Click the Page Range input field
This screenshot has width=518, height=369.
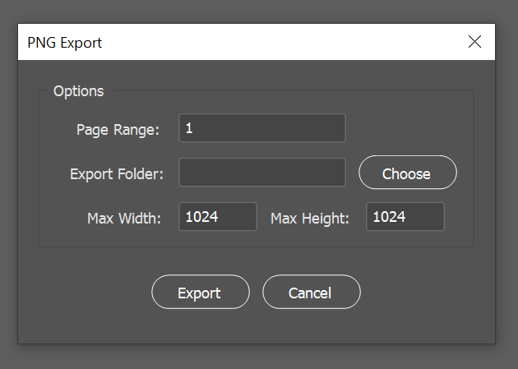point(261,128)
